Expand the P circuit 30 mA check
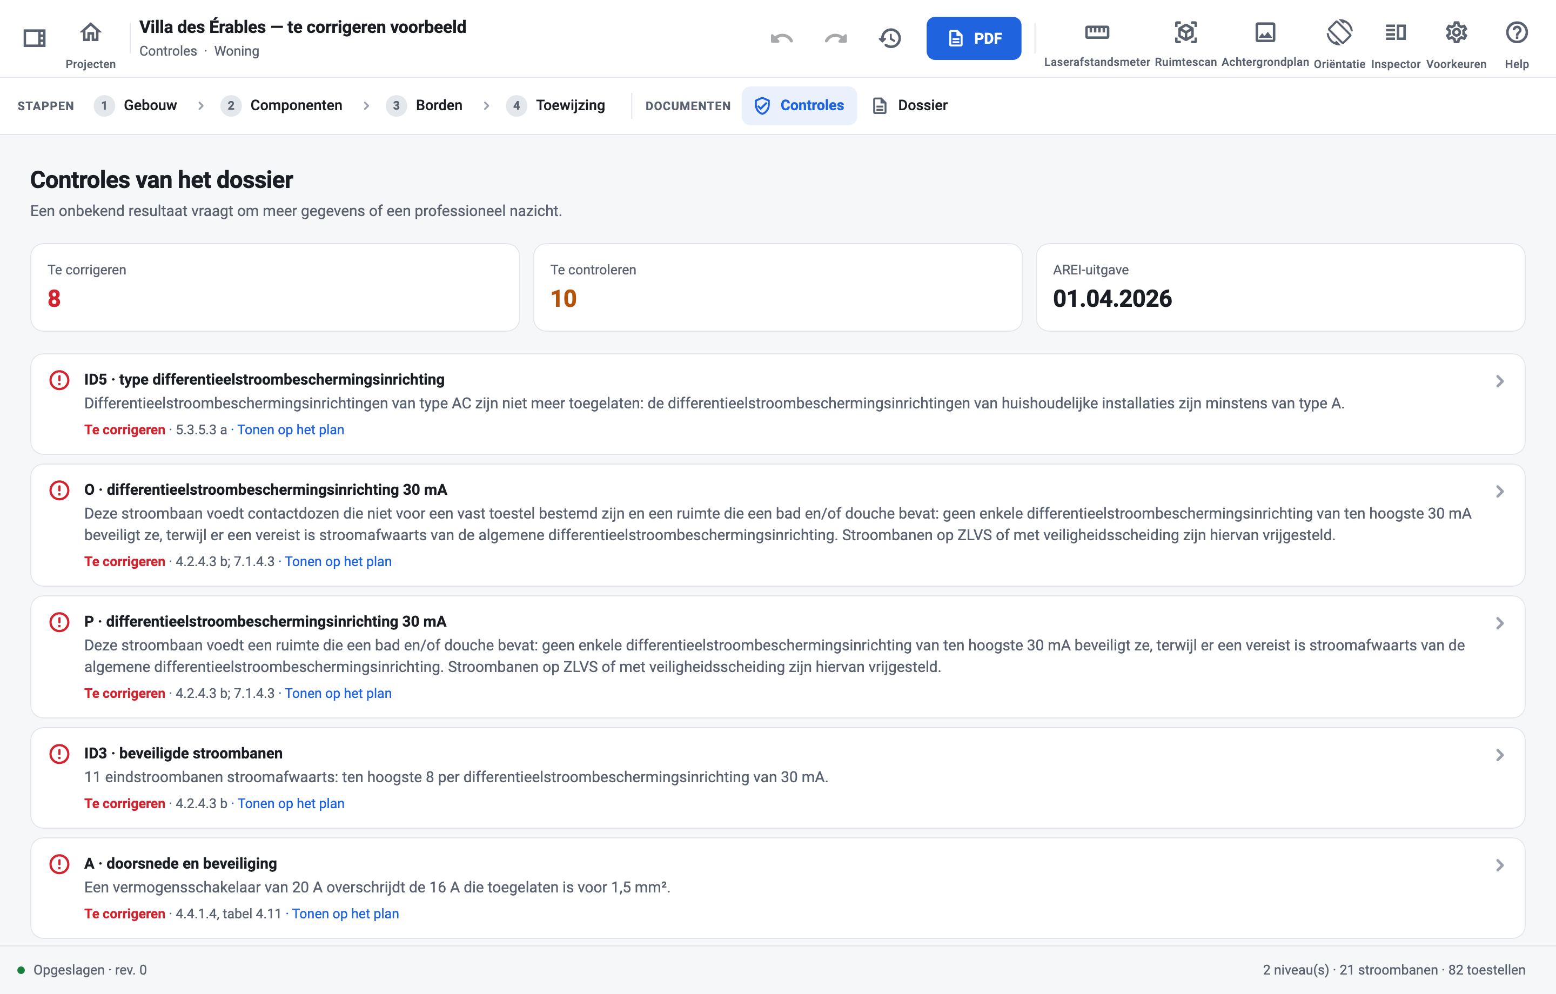Screen dimensions: 1556x994 (x=1500, y=623)
